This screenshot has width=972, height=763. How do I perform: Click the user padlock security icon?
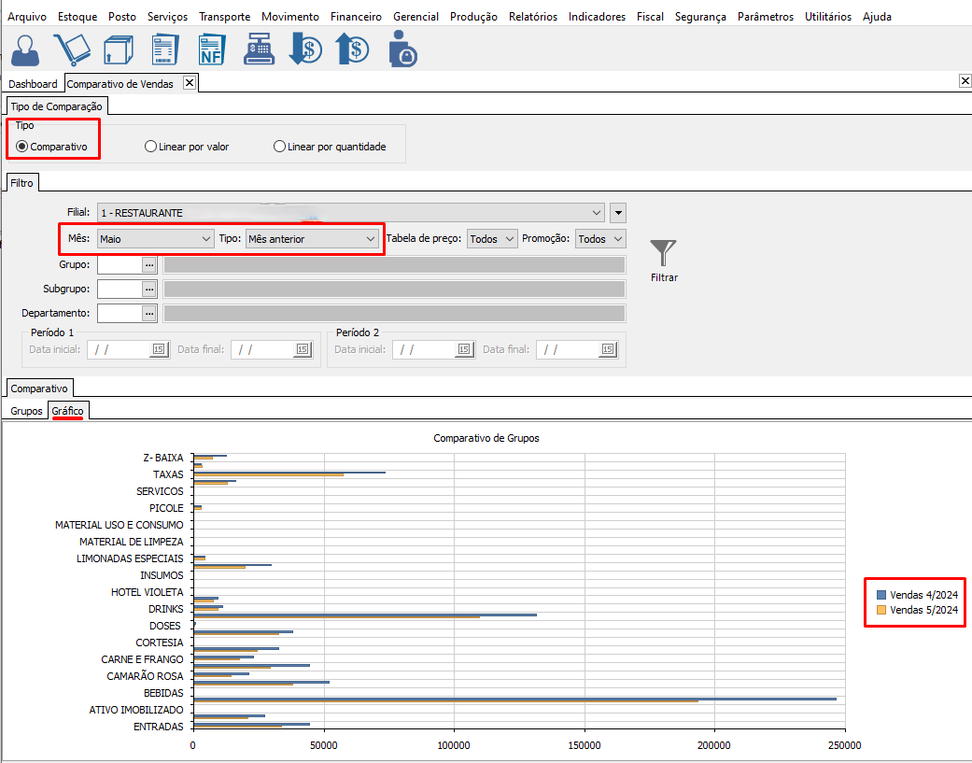[x=402, y=49]
